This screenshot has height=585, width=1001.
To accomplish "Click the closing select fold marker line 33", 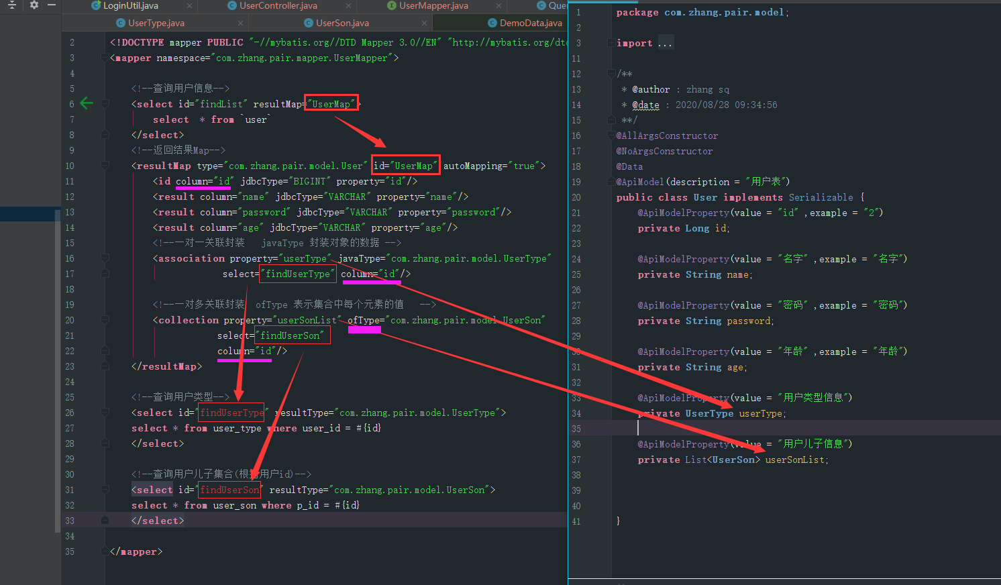I will pyautogui.click(x=105, y=520).
